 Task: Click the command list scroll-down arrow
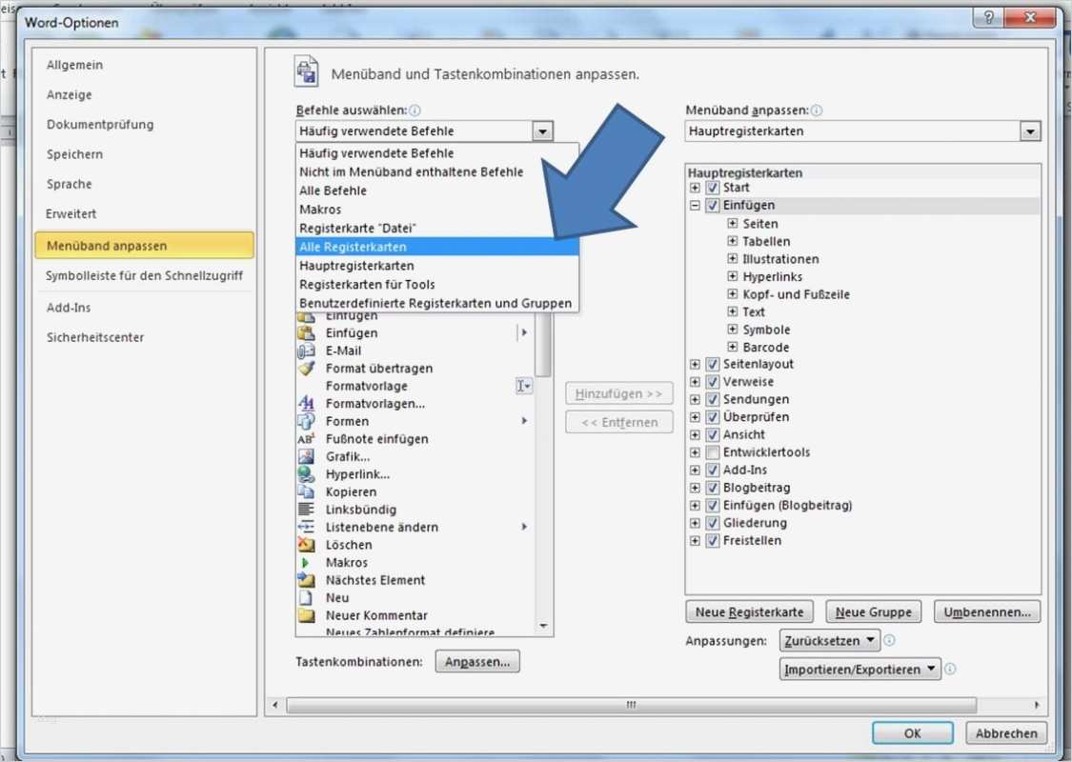[543, 626]
